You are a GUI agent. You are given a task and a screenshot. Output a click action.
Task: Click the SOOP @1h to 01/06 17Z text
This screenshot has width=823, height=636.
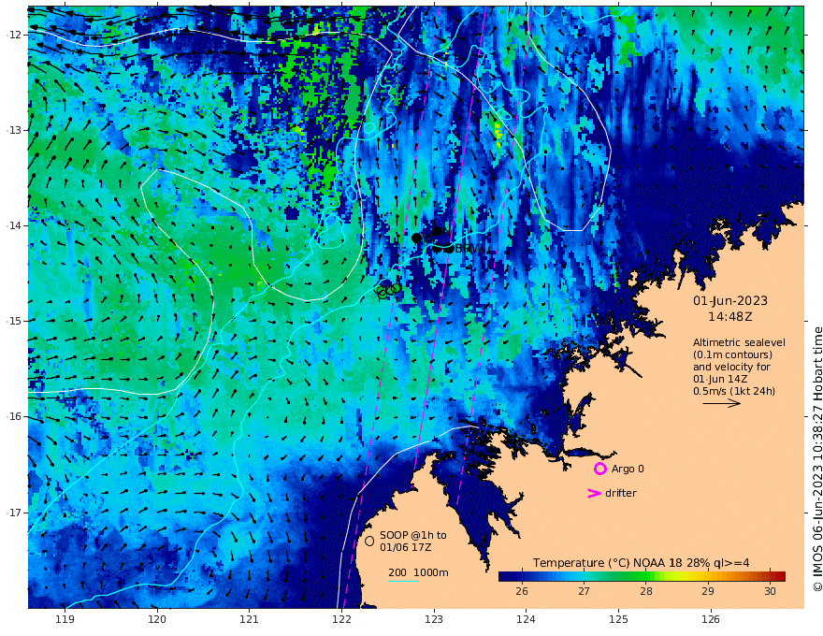pos(413,541)
